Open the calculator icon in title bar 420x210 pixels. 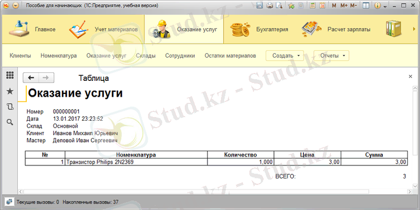point(312,5)
